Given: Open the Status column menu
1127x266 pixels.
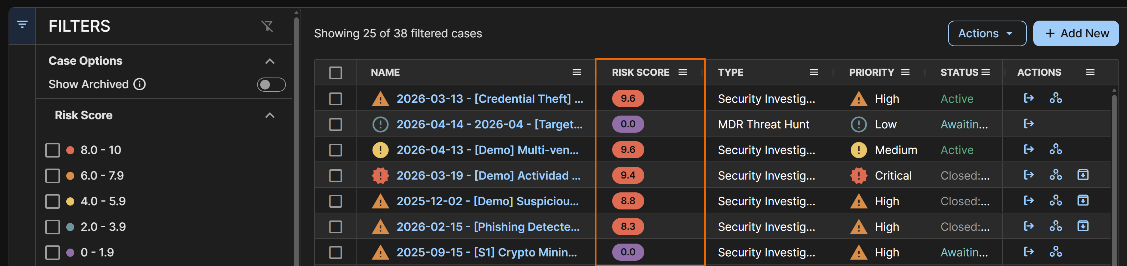Looking at the screenshot, I should [x=985, y=73].
